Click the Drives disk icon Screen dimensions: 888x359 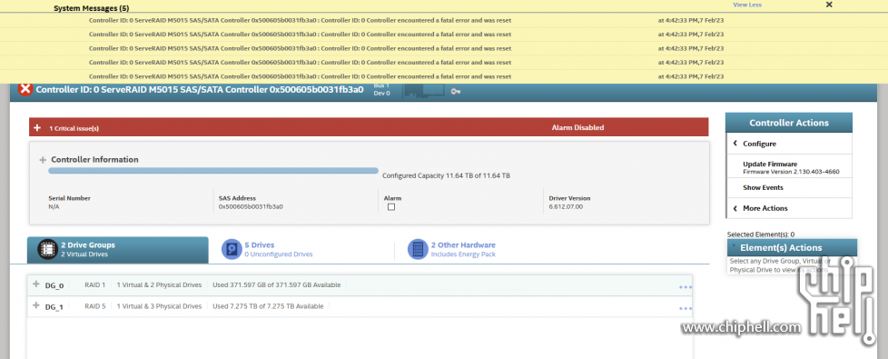[x=232, y=250]
